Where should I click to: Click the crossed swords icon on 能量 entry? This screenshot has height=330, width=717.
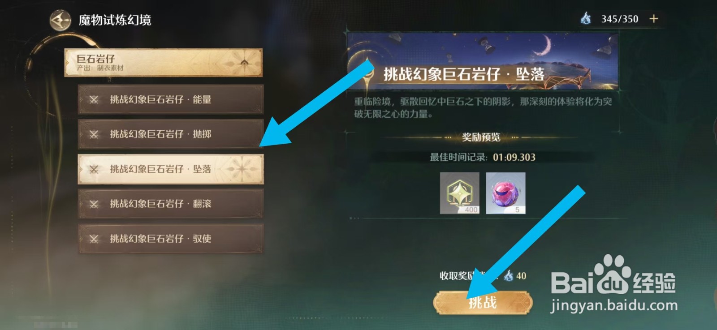coord(94,99)
